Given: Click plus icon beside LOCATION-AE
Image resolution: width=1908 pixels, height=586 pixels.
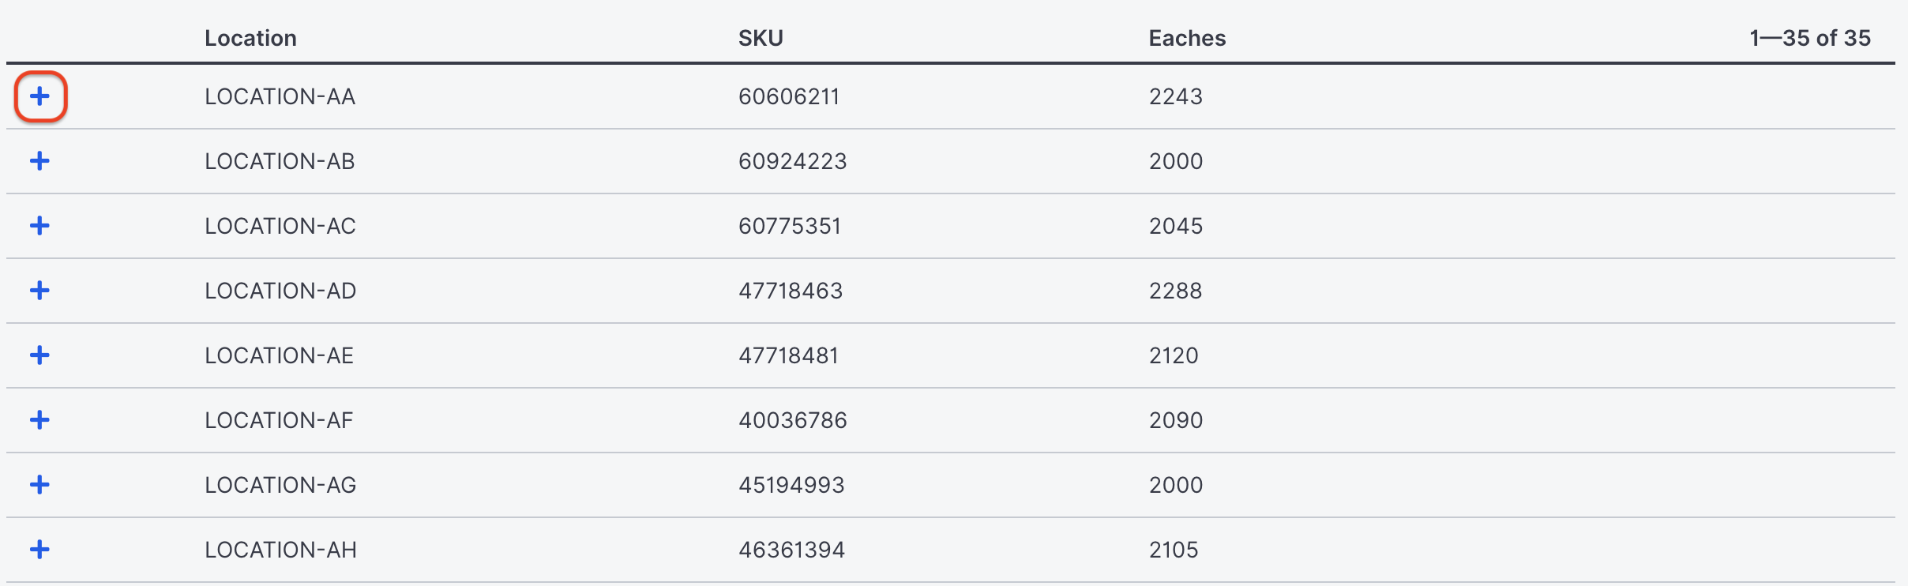Looking at the screenshot, I should coord(39,355).
